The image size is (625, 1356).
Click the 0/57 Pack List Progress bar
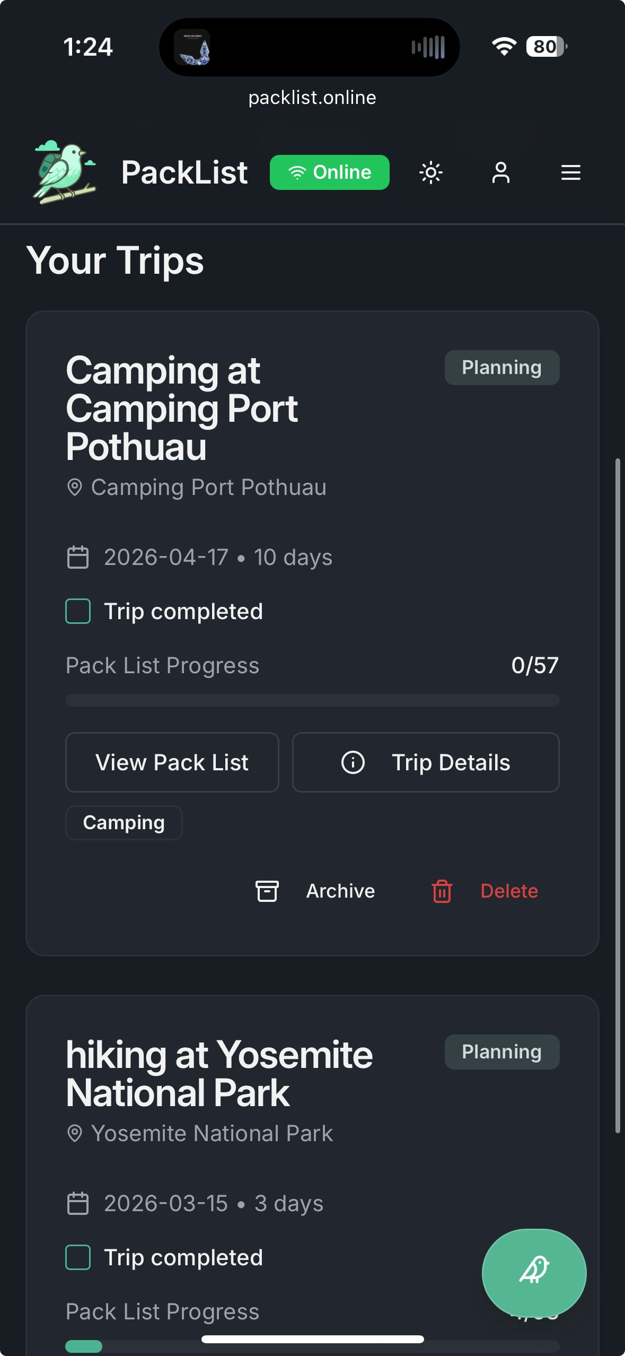coord(312,700)
